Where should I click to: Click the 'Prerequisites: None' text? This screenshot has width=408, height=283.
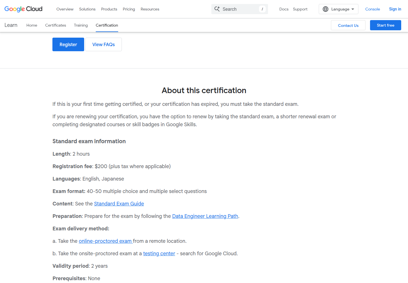[x=76, y=278]
